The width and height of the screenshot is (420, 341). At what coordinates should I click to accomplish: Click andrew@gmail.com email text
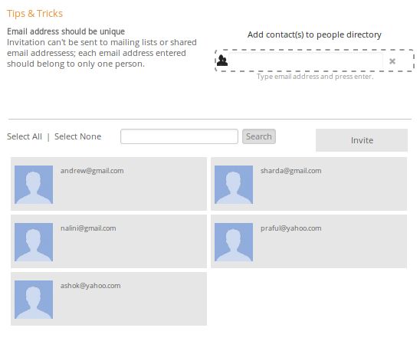pos(92,171)
